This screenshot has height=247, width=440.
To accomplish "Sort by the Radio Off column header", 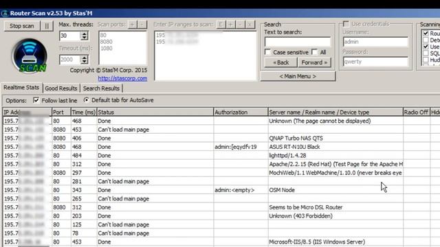I will tap(417, 113).
